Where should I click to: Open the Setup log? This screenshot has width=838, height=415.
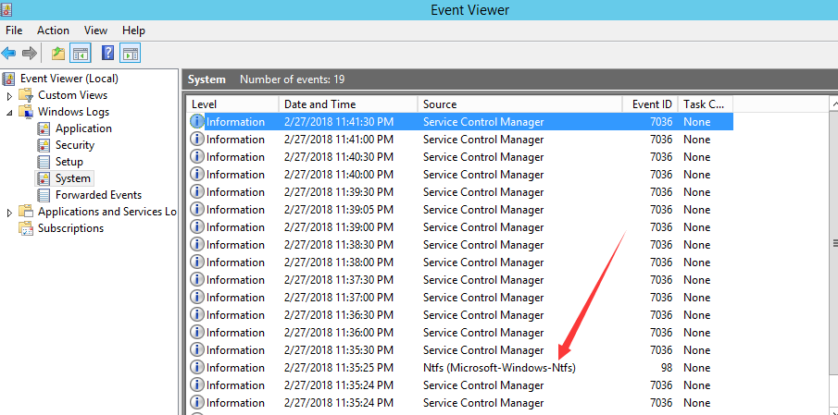69,162
